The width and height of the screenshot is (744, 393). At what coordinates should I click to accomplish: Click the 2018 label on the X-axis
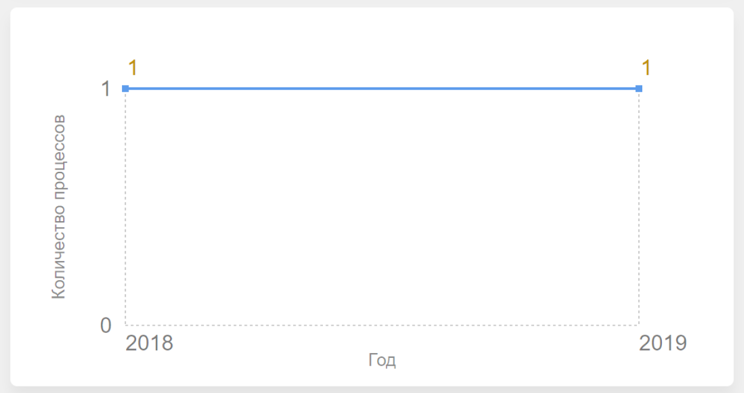pos(149,343)
